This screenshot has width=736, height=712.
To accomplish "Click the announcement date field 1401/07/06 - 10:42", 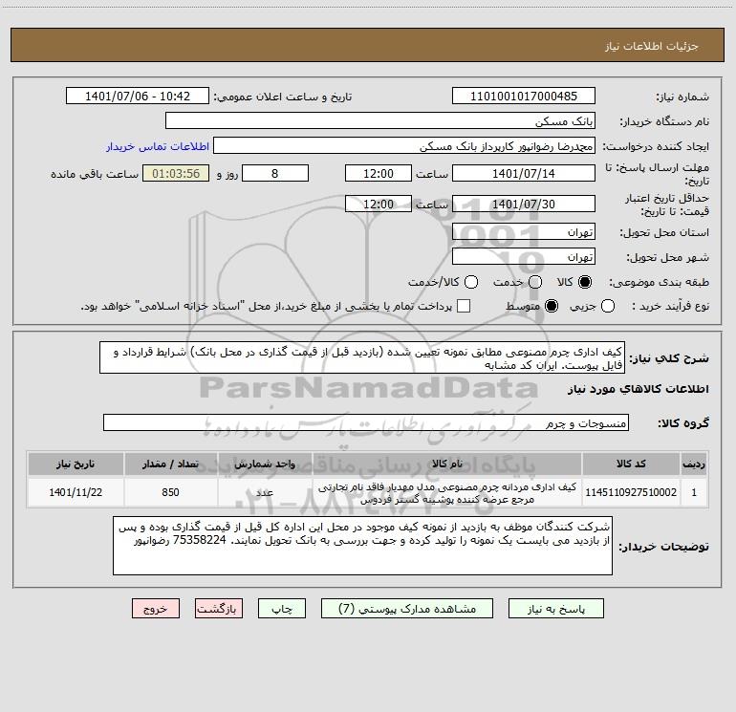I will click(x=138, y=97).
